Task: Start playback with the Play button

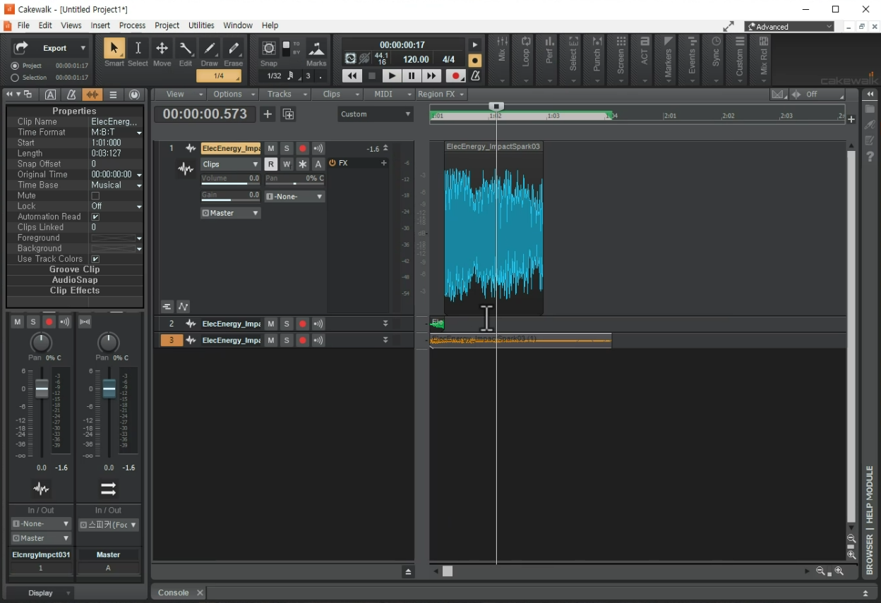Action: click(x=392, y=75)
